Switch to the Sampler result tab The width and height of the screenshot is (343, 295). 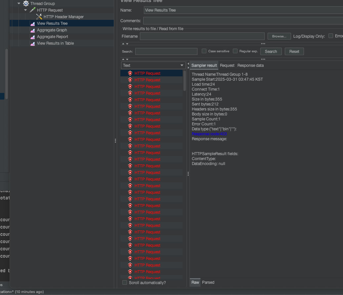click(204, 65)
